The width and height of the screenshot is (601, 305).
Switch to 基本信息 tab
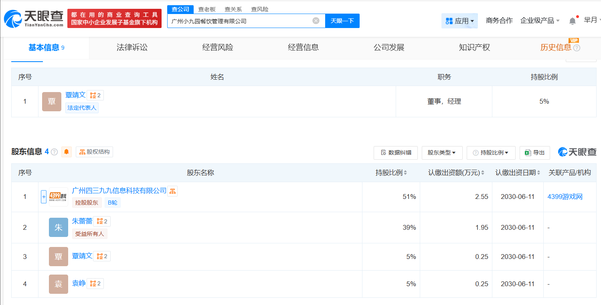coord(46,48)
